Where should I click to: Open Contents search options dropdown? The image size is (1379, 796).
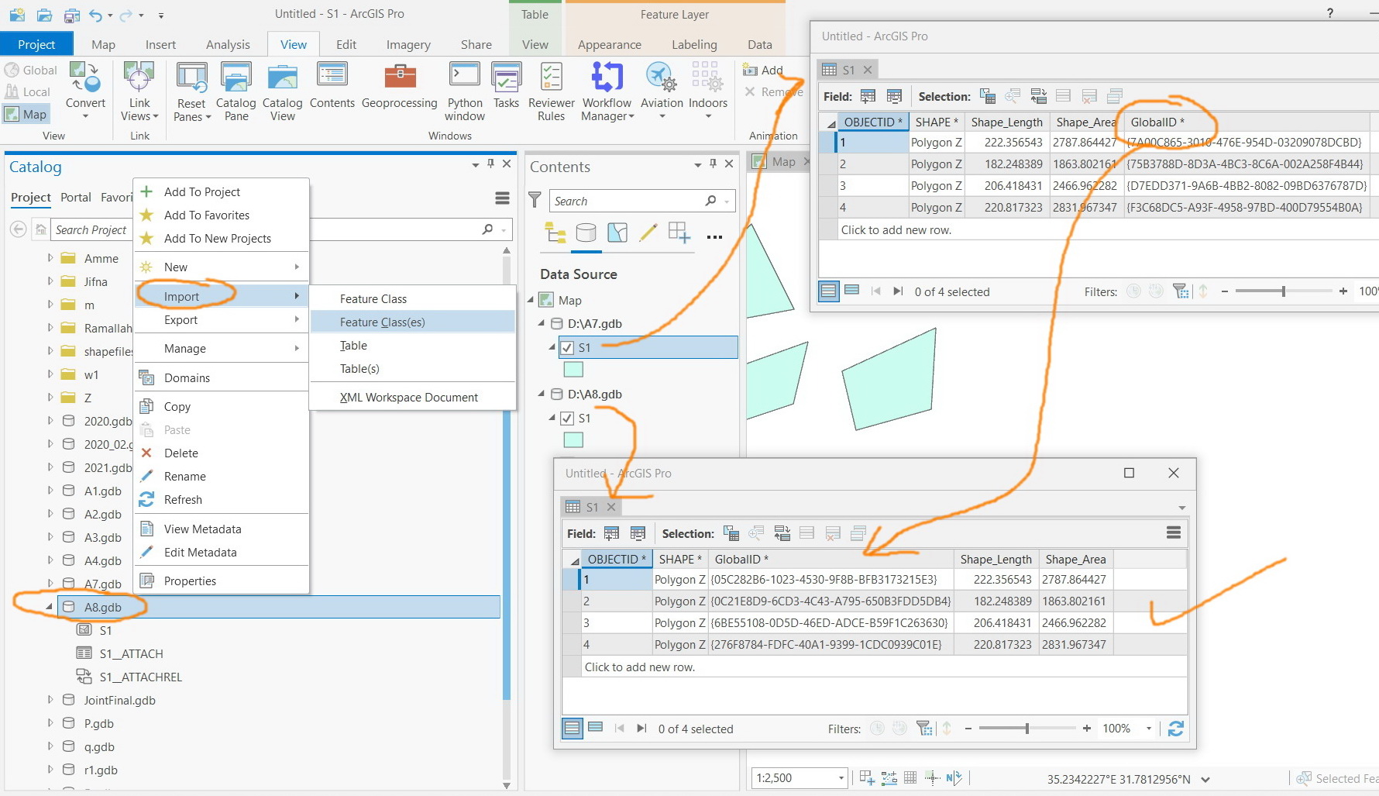[727, 201]
